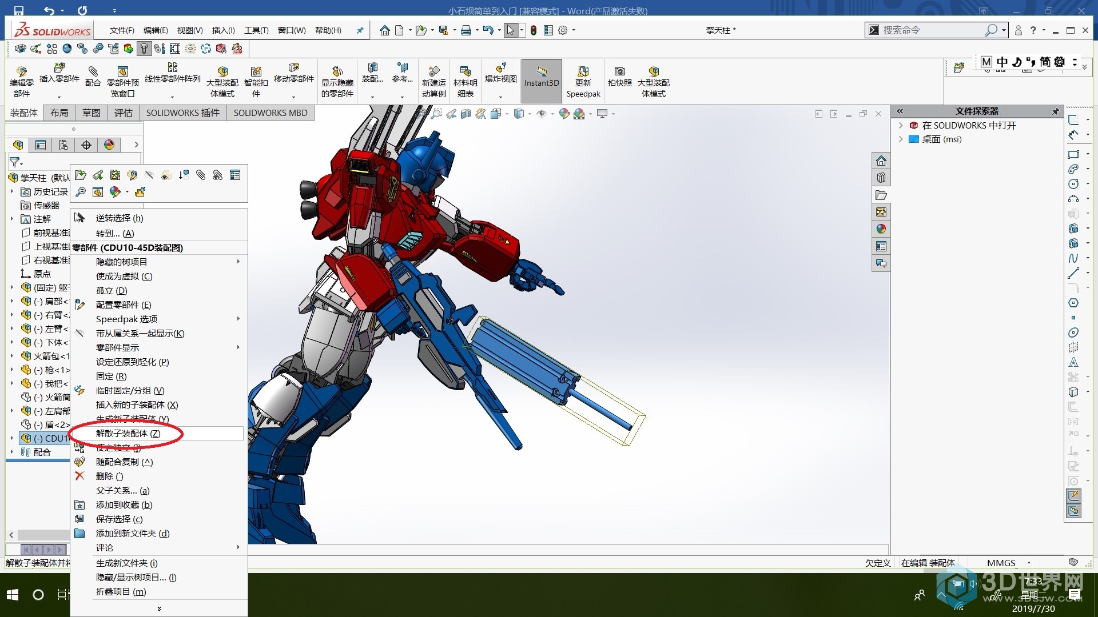Click the Insert Components icon (插入零部件)

click(59, 74)
